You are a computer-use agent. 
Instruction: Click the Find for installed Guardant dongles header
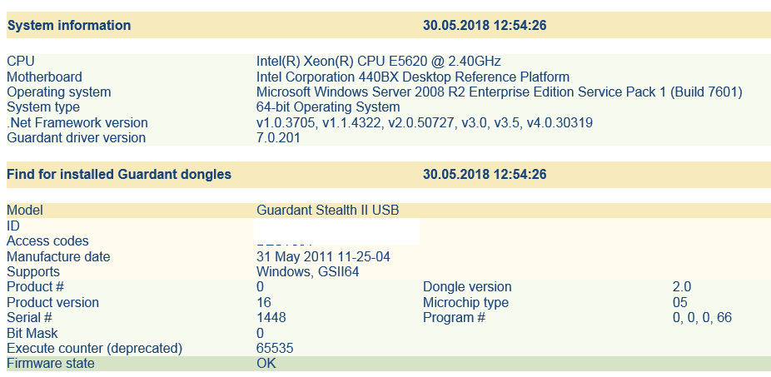[x=119, y=175]
